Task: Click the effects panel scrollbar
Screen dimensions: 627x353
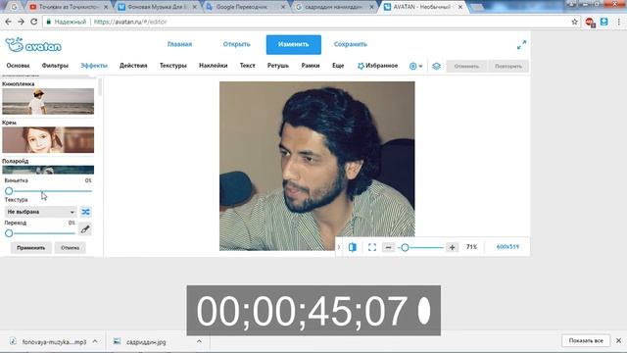Action: coord(100,86)
